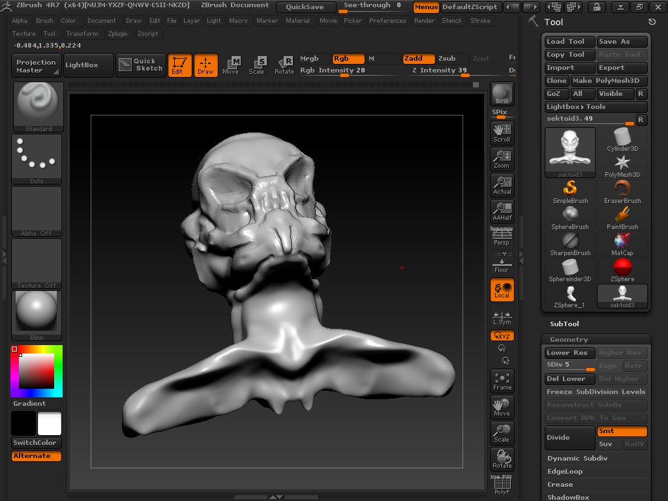
Task: Open the Preferences menu
Action: tap(387, 21)
